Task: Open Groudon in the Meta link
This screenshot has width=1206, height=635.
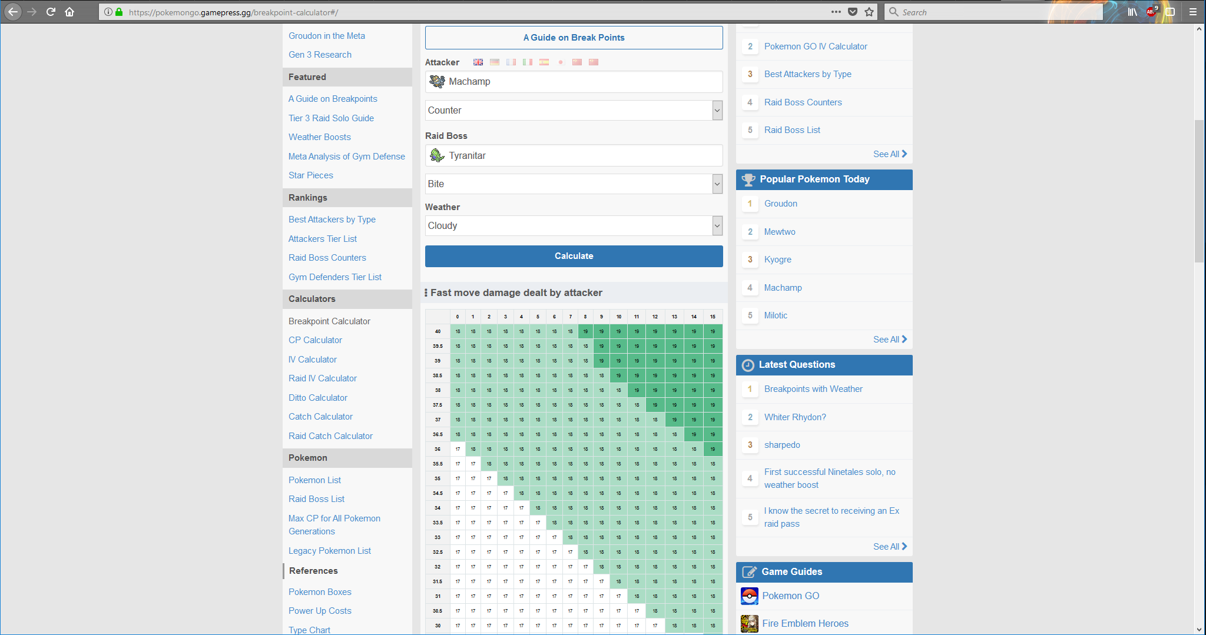Action: click(x=327, y=36)
